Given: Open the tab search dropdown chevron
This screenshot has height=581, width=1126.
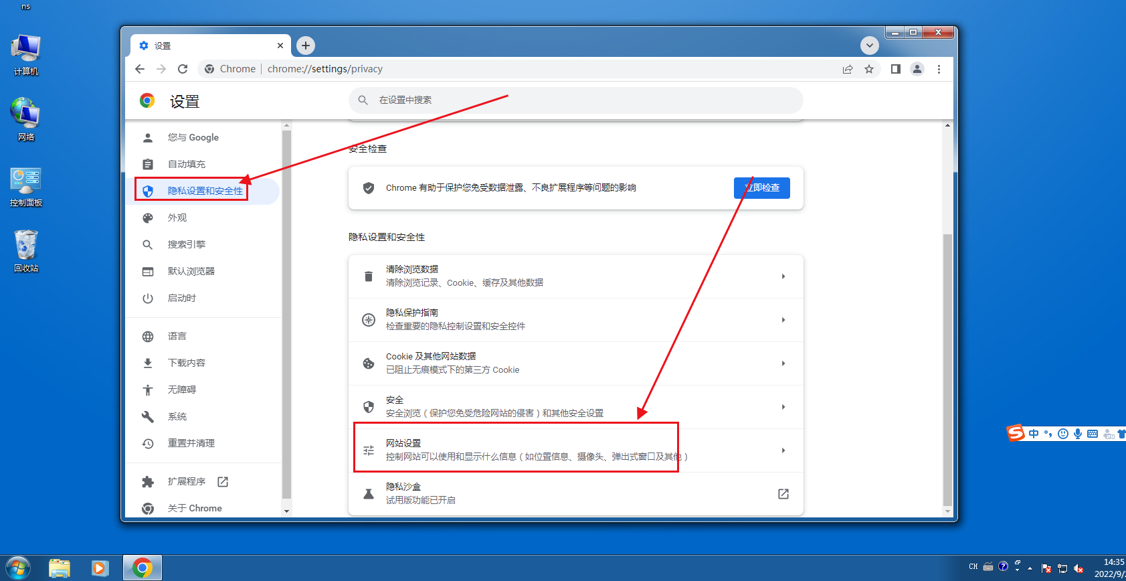Looking at the screenshot, I should pyautogui.click(x=870, y=46).
